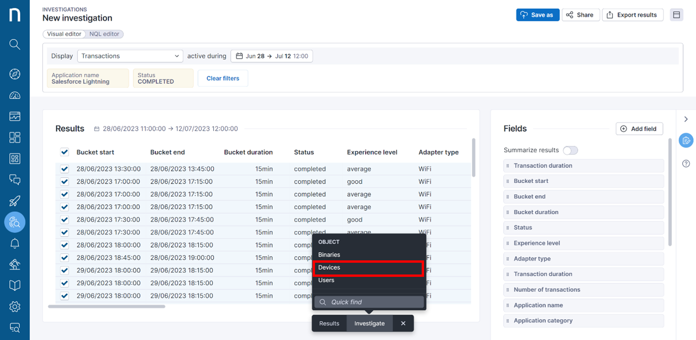Uncheck the select-all checkbox in Results header
Image resolution: width=696 pixels, height=340 pixels.
(x=64, y=152)
